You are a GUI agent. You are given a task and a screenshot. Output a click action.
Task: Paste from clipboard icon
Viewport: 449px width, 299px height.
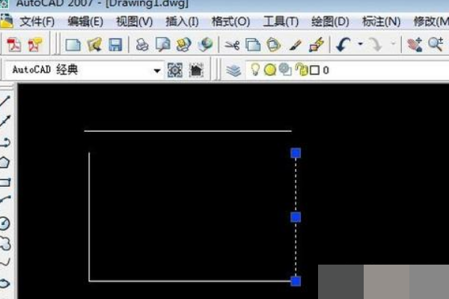point(274,45)
